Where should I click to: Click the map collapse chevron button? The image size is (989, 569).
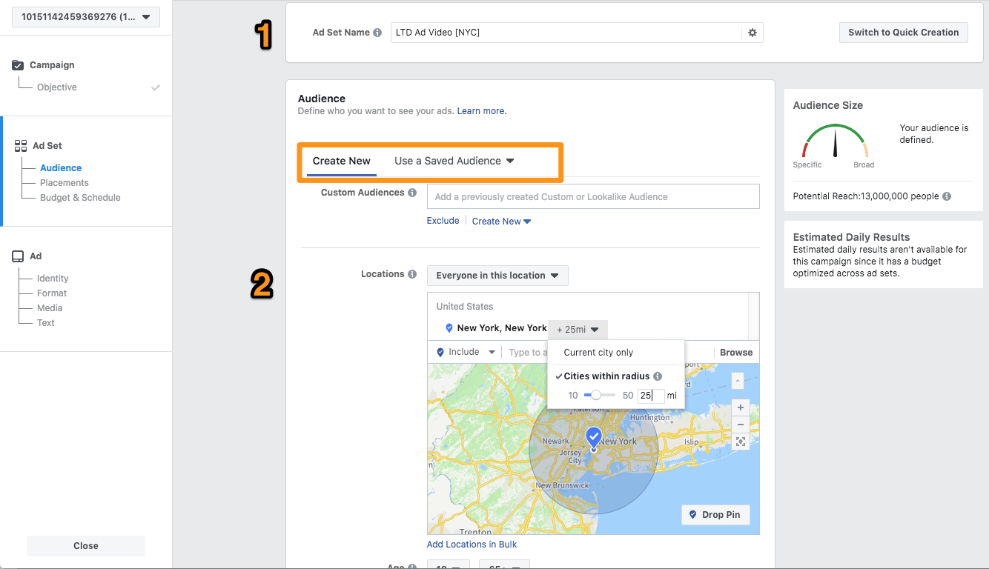[x=737, y=381]
